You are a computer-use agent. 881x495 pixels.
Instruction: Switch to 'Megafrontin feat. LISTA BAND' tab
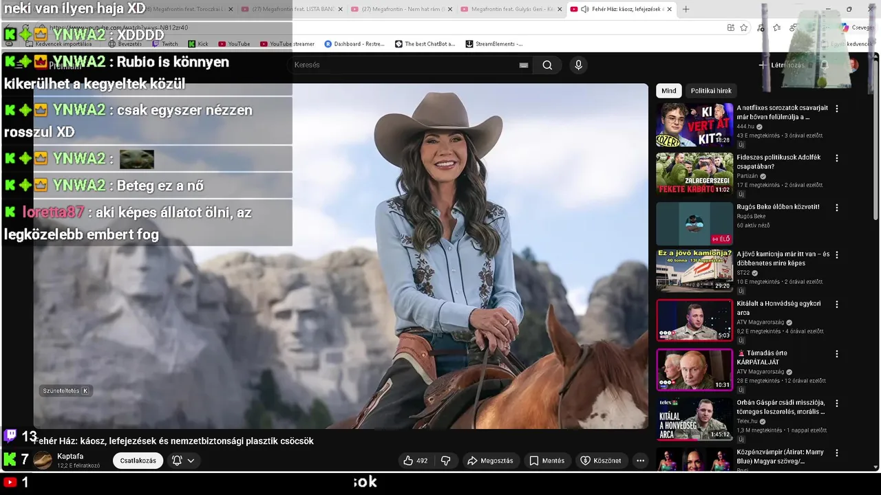tap(291, 9)
